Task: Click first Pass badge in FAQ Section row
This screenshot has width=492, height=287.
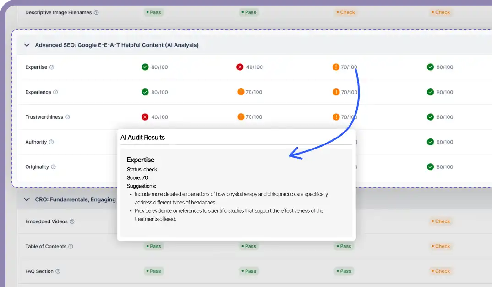Action: coord(154,271)
